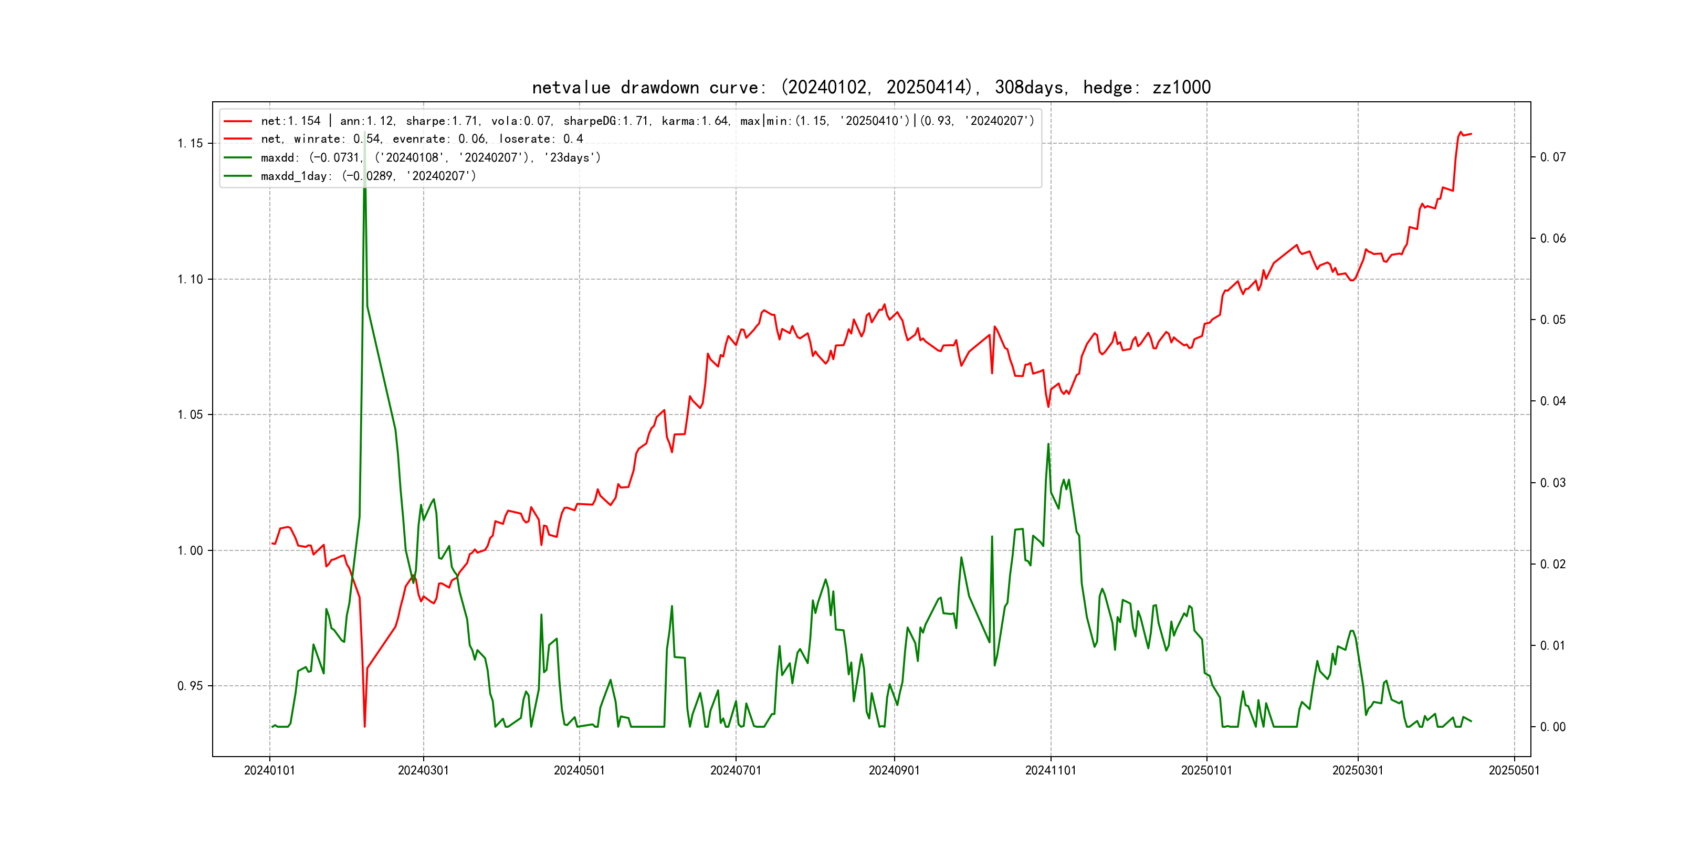Click the 1.00 left y-axis label
Viewport: 1701px width, 850px height.
point(190,551)
